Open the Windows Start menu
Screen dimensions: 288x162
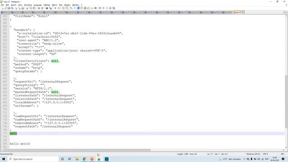coord(4,159)
